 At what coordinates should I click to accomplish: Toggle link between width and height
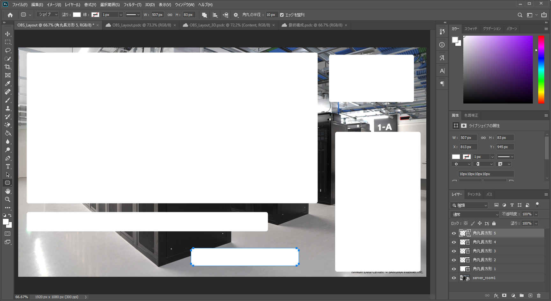point(170,15)
